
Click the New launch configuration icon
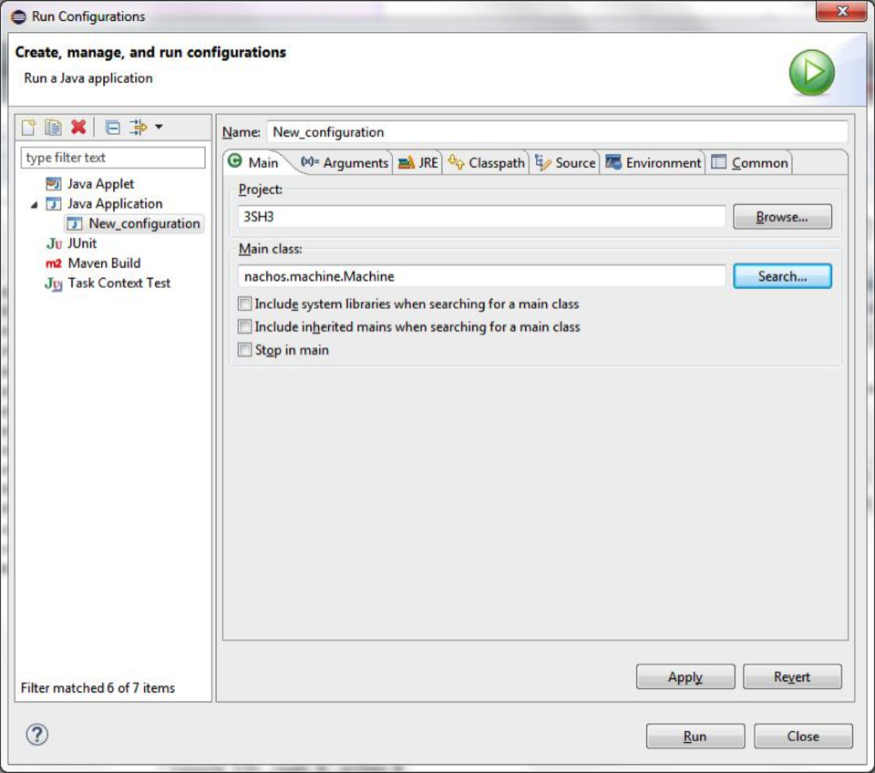click(29, 128)
